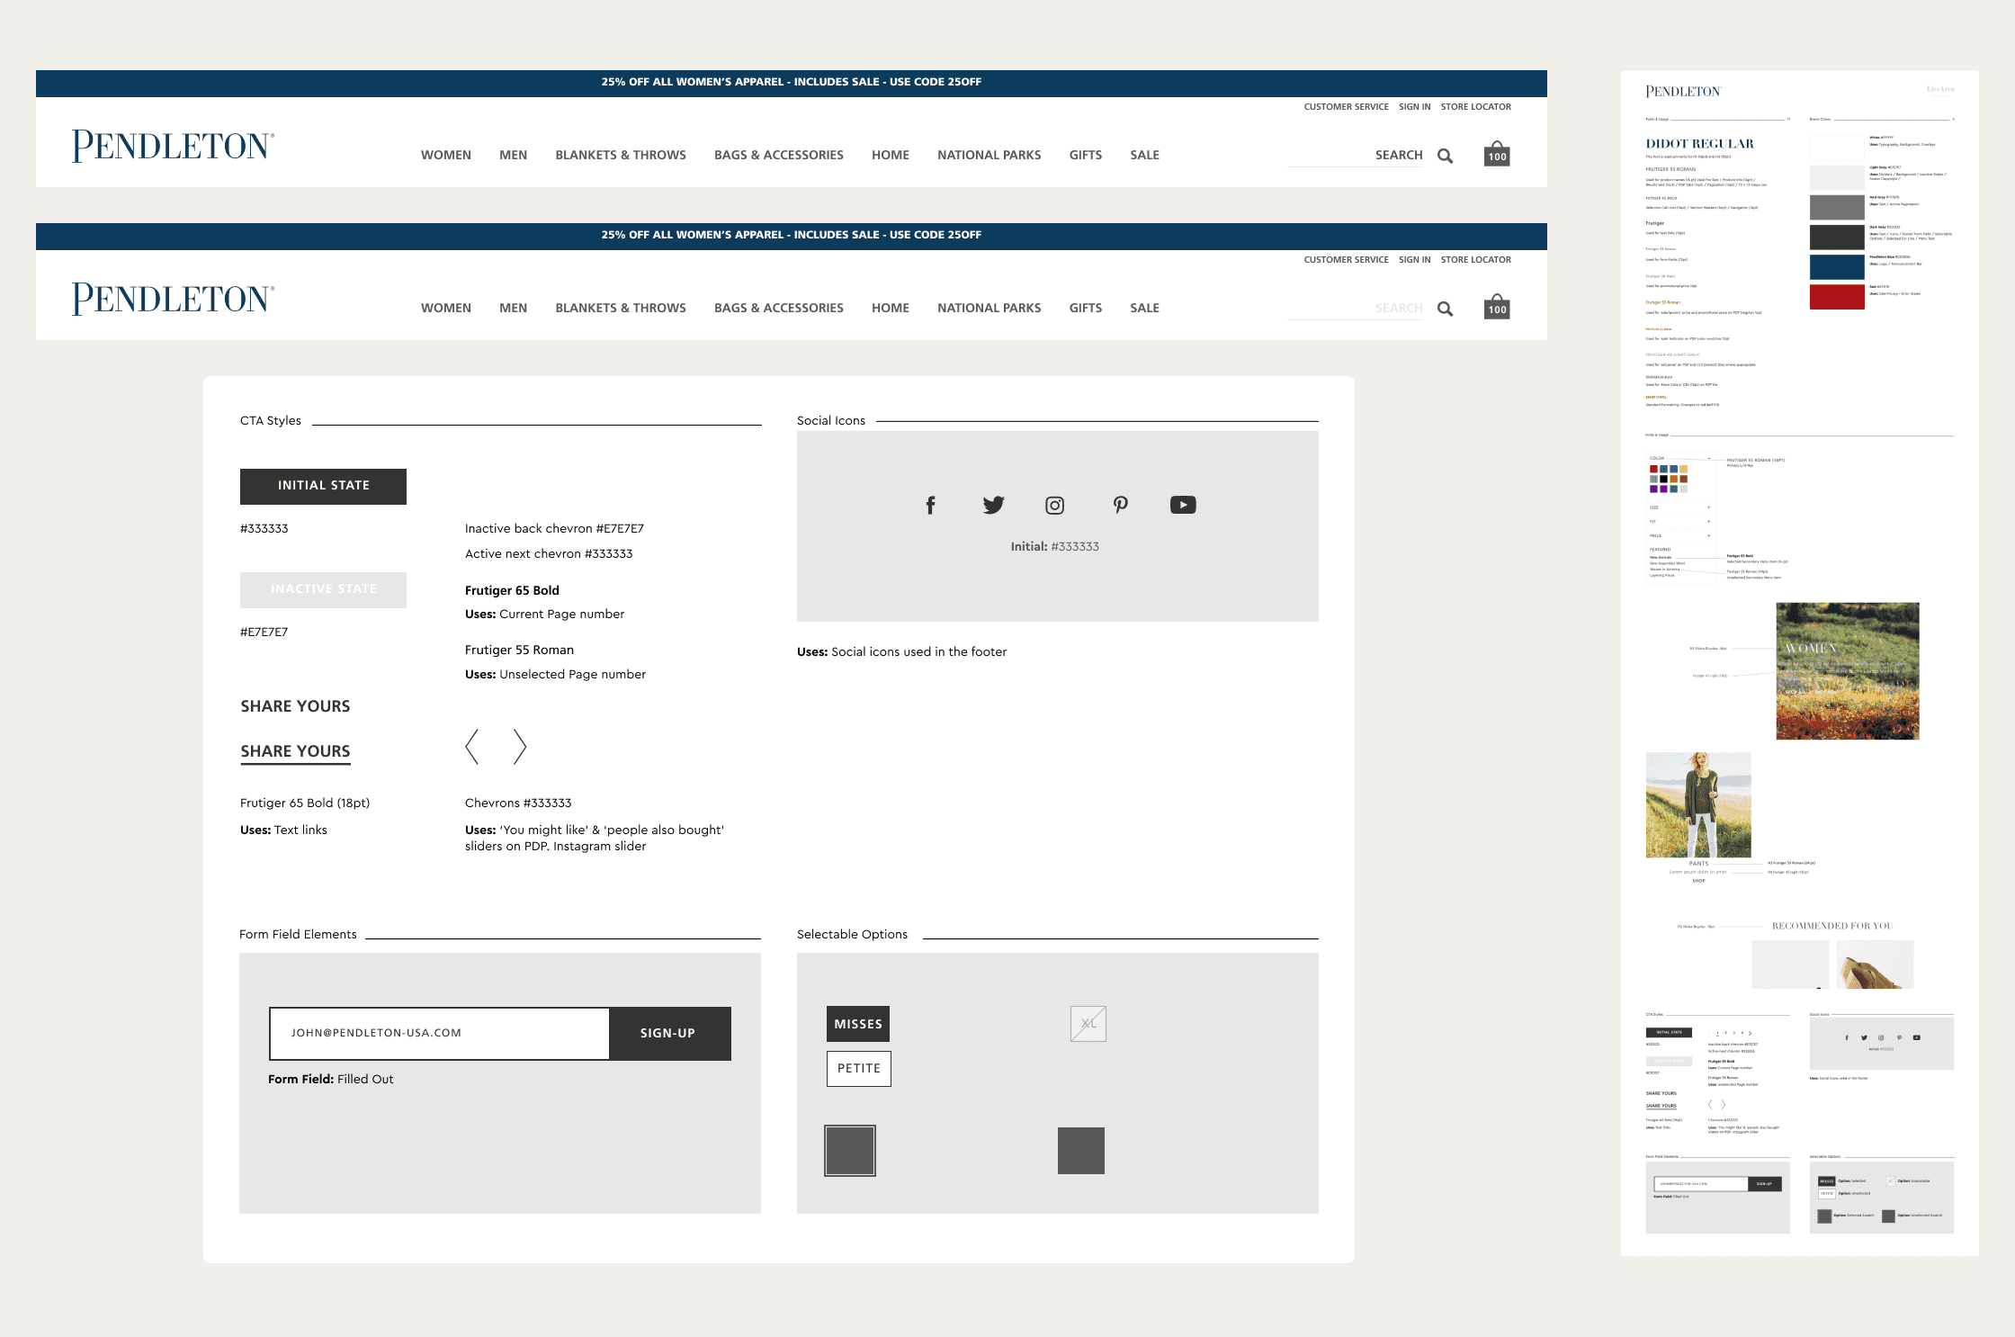Select the PETITE size option
Image resolution: width=2015 pixels, height=1337 pixels.
859,1069
